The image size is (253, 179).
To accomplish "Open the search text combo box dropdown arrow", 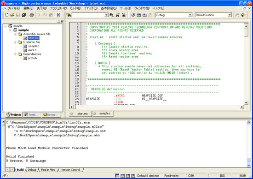I will coord(106,15).
